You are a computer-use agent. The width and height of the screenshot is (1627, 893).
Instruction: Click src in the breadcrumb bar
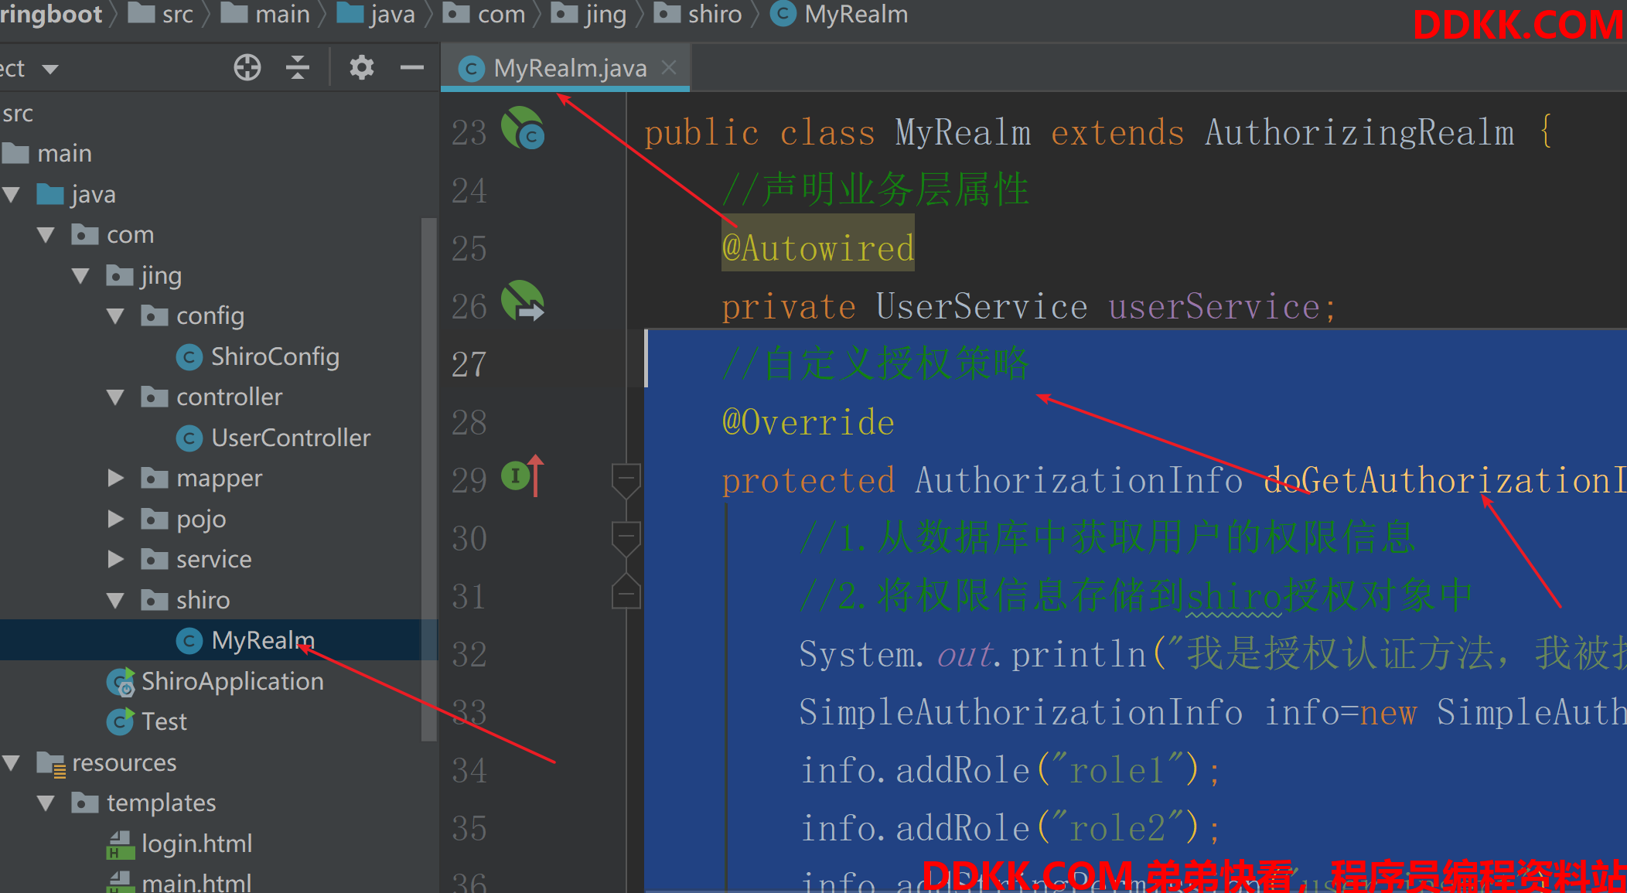(178, 14)
